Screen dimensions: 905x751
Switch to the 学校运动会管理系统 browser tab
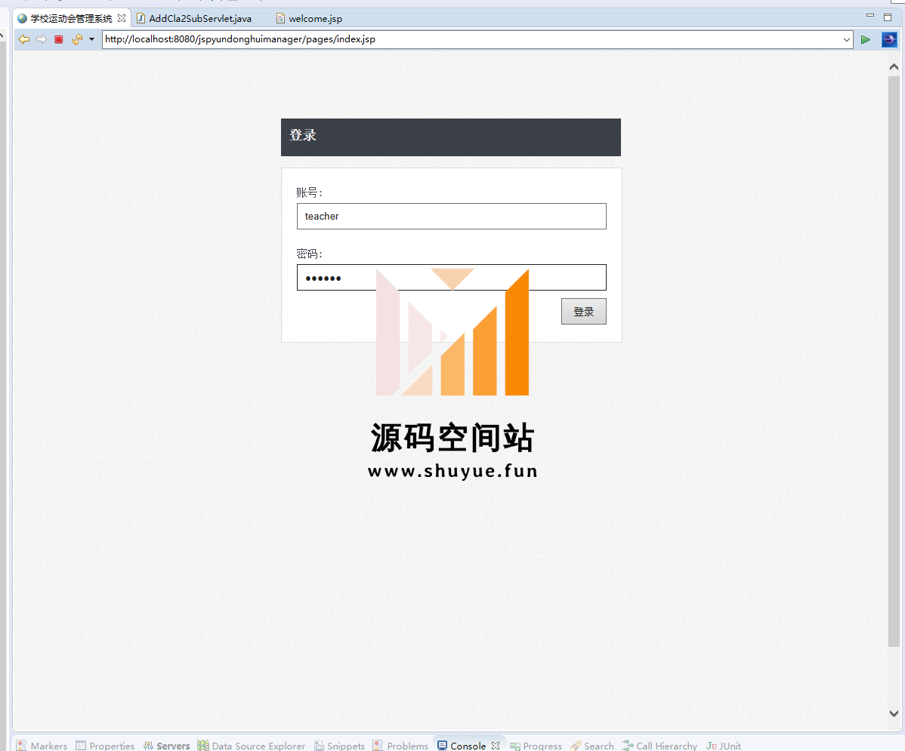tap(71, 18)
